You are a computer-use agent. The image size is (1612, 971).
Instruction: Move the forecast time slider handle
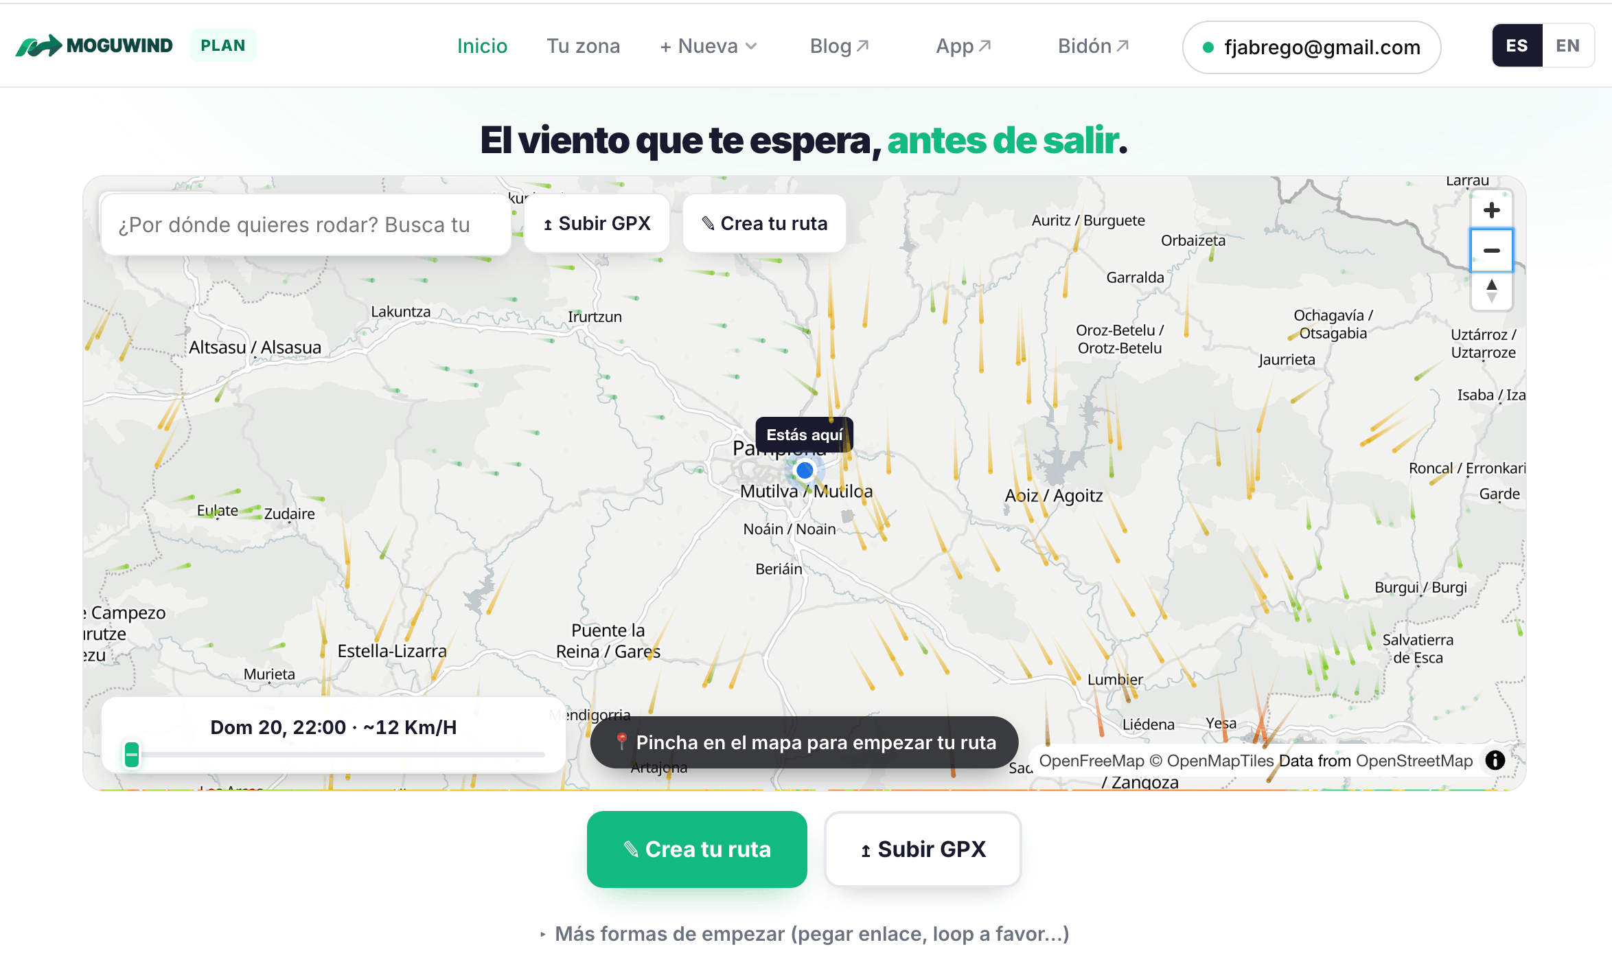coord(132,754)
